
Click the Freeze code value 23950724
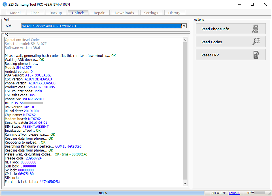click(x=34, y=158)
